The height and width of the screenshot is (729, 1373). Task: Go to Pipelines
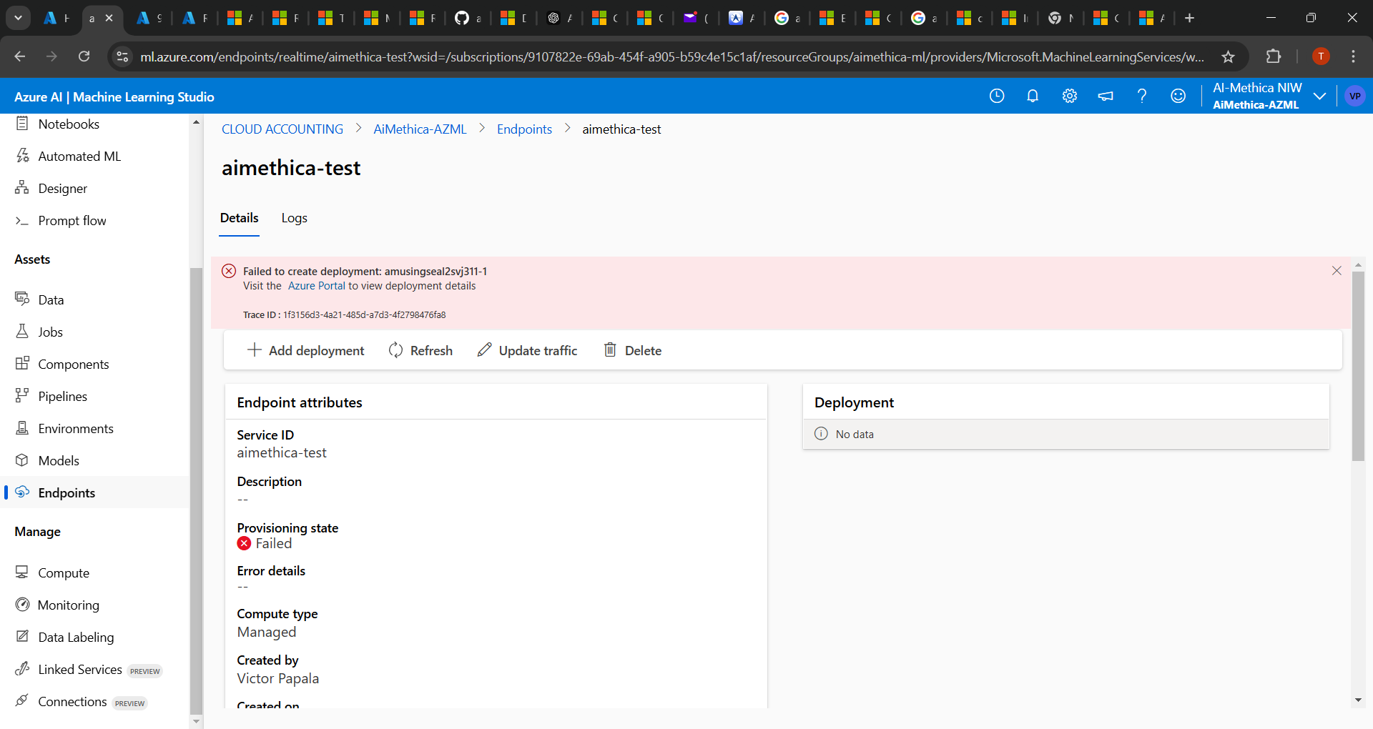click(51, 396)
